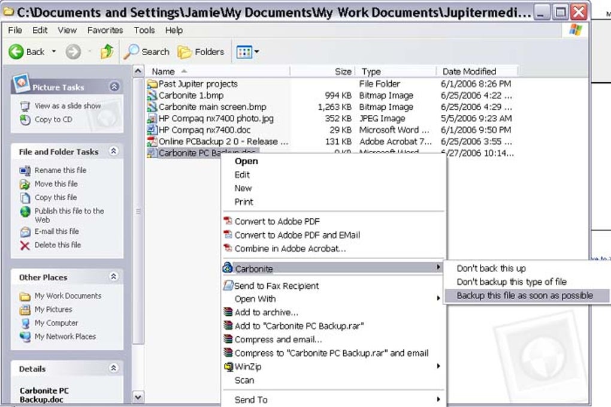Viewport: 611px width, 407px height.
Task: Open the View menu
Action: coord(67,30)
